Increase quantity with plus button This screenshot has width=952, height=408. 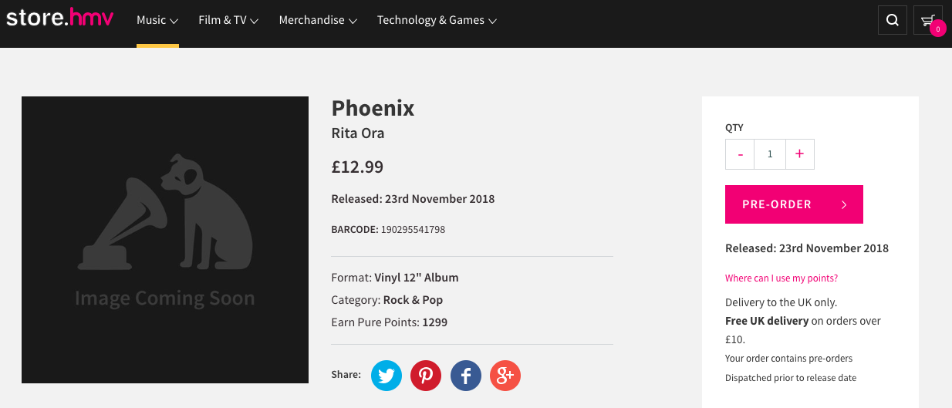(799, 154)
